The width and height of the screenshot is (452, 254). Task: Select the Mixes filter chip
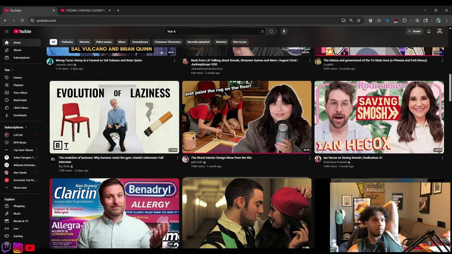tap(122, 42)
